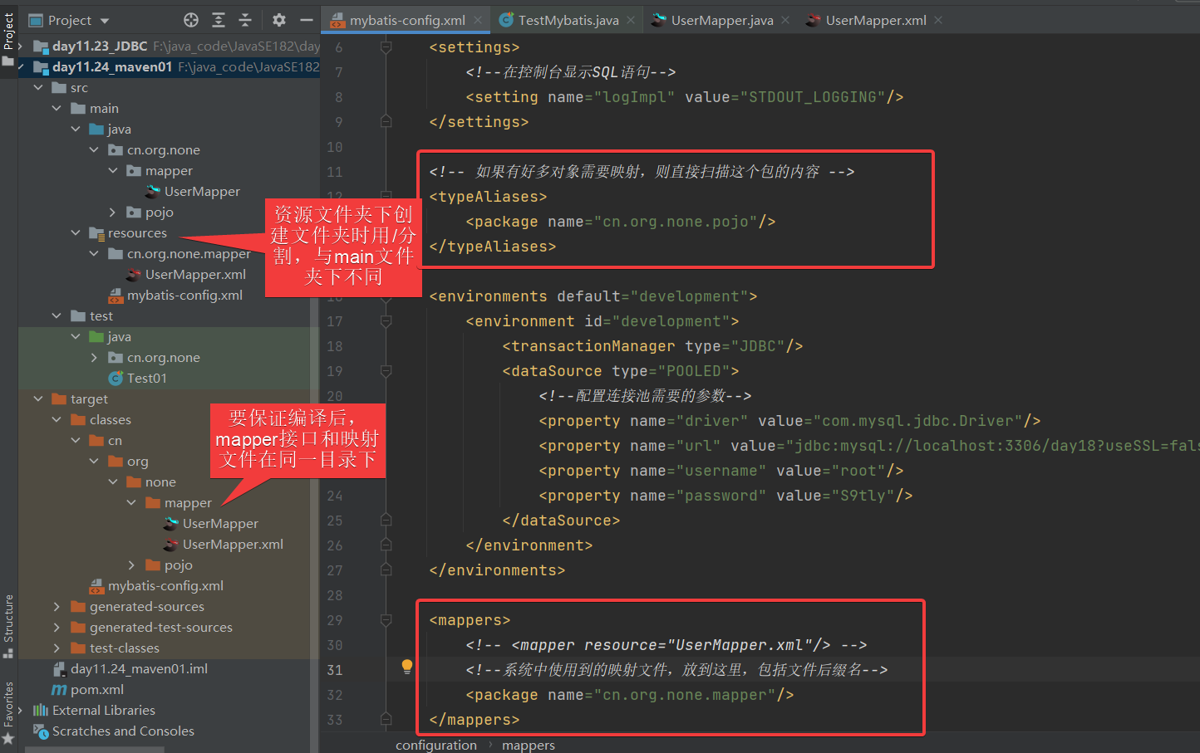This screenshot has width=1200, height=753.
Task: Switch to the UserMapper.xml tab
Action: pyautogui.click(x=875, y=20)
